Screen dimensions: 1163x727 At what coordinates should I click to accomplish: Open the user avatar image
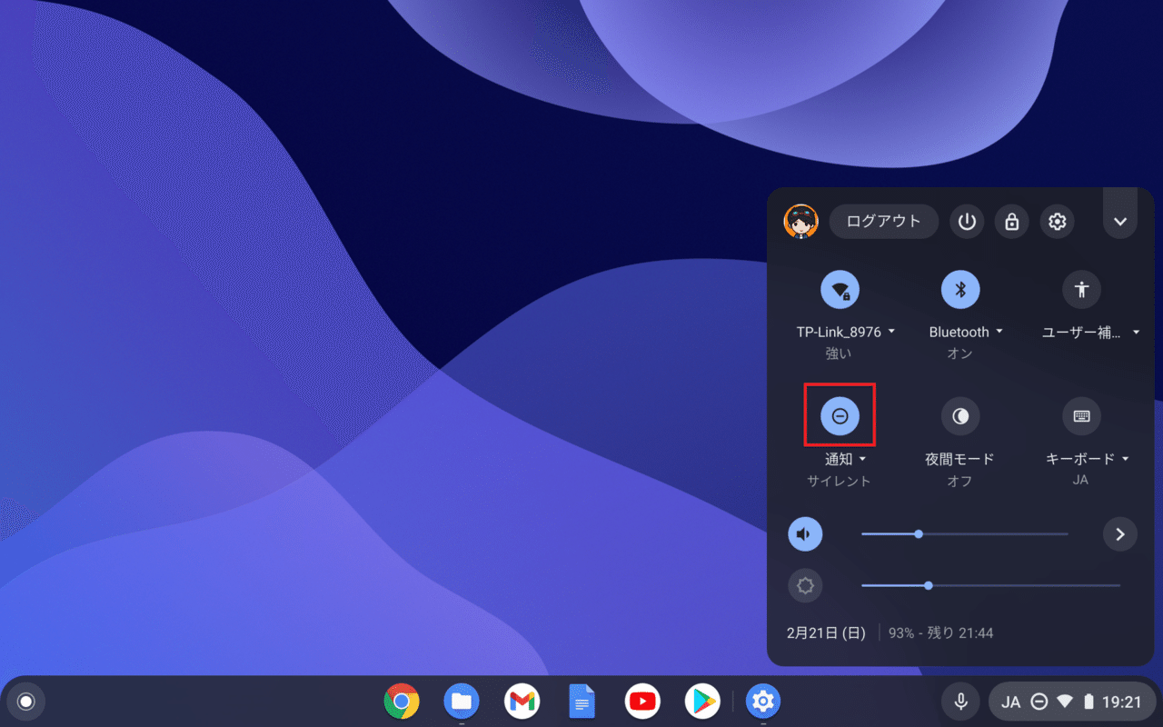click(800, 221)
